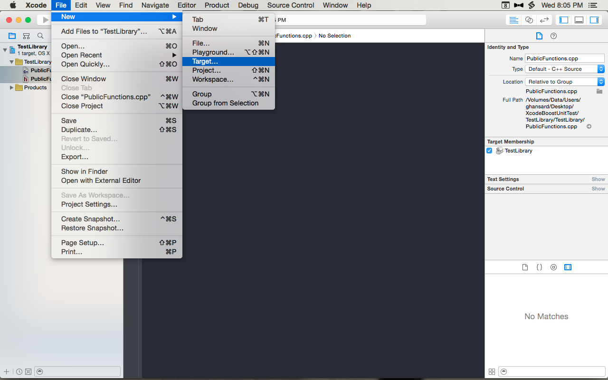Choose Print… from File menu
608x380 pixels.
pyautogui.click(x=117, y=252)
